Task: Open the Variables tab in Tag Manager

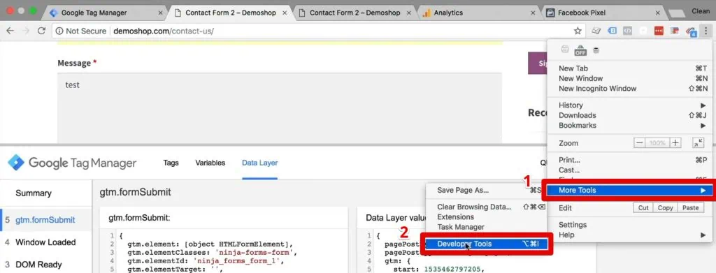Action: click(210, 163)
